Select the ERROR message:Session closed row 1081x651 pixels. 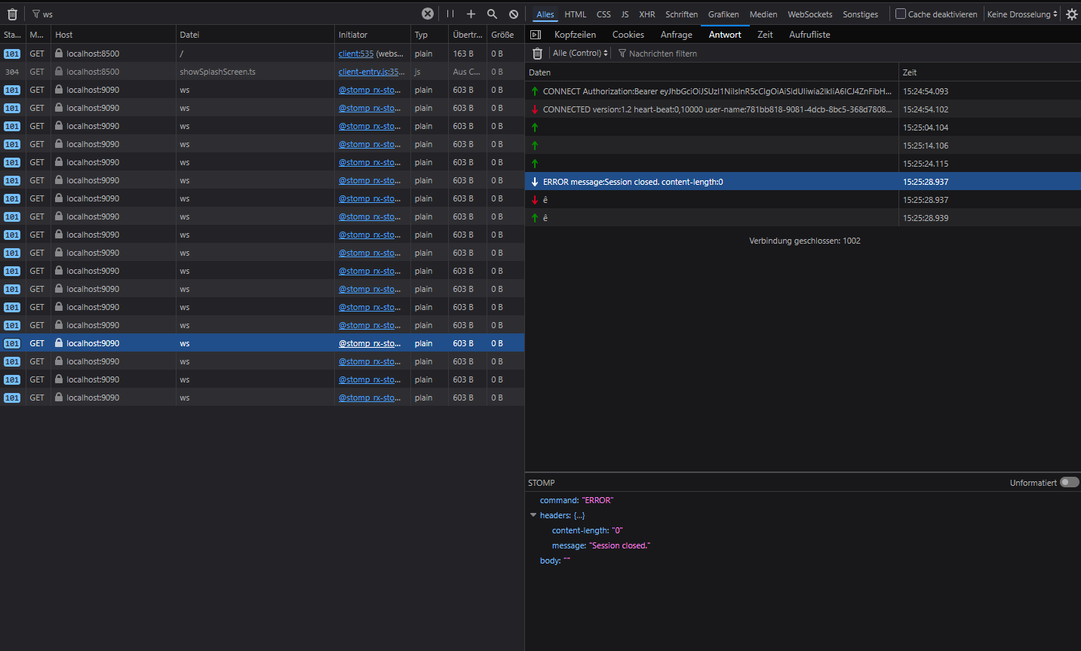click(803, 182)
